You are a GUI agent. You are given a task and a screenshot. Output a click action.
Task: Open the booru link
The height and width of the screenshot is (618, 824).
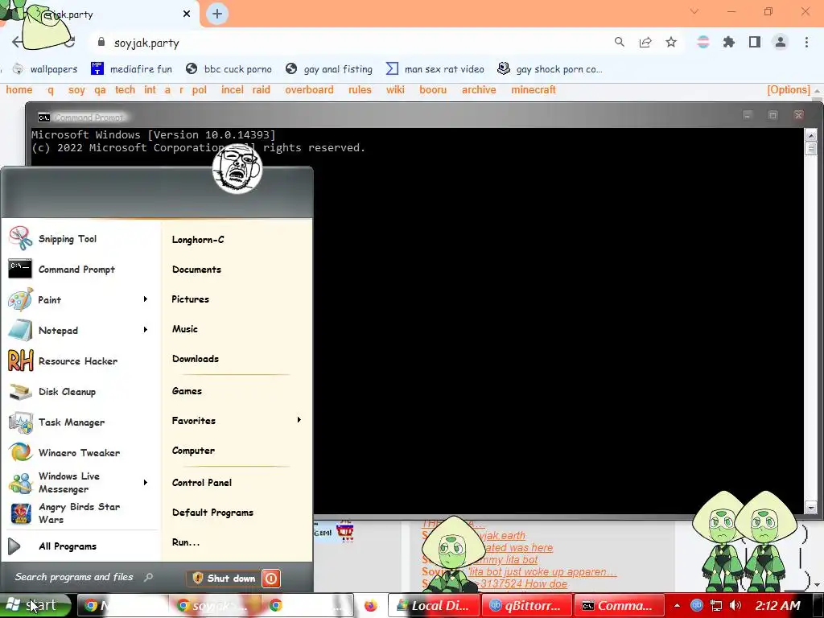click(433, 90)
